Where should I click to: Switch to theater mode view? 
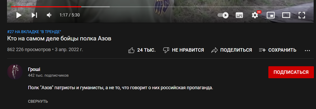286,15
